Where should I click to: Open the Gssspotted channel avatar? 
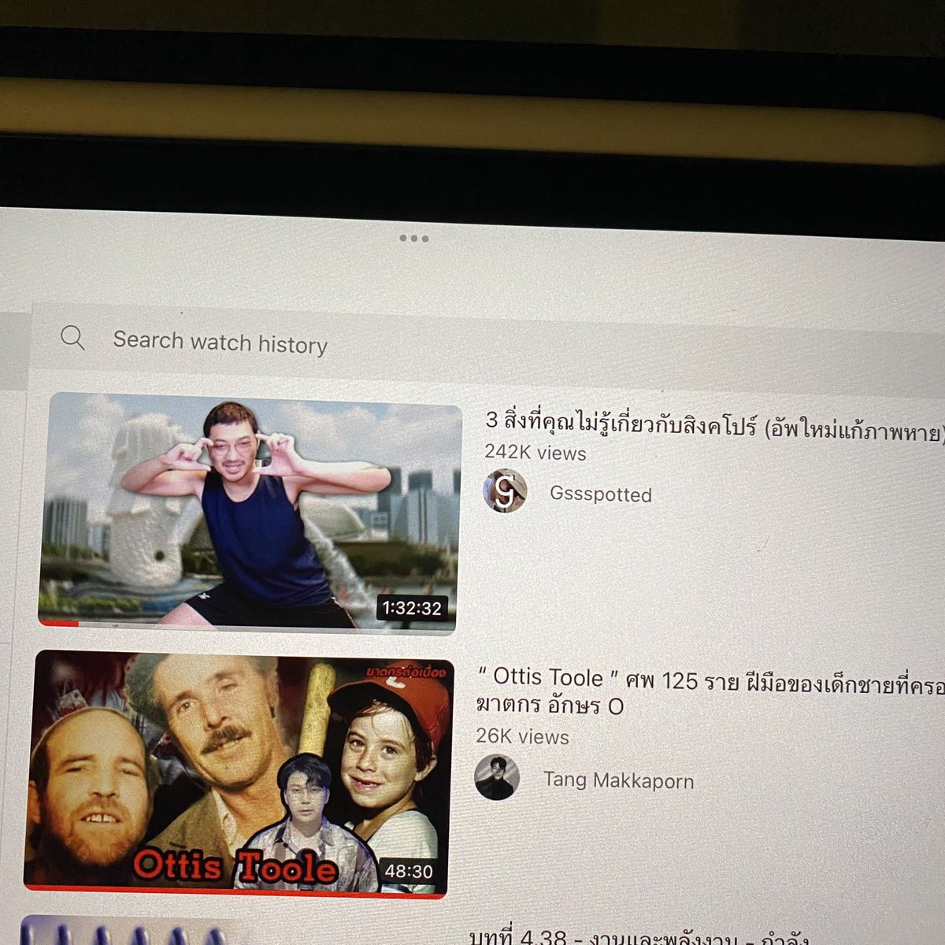click(505, 491)
